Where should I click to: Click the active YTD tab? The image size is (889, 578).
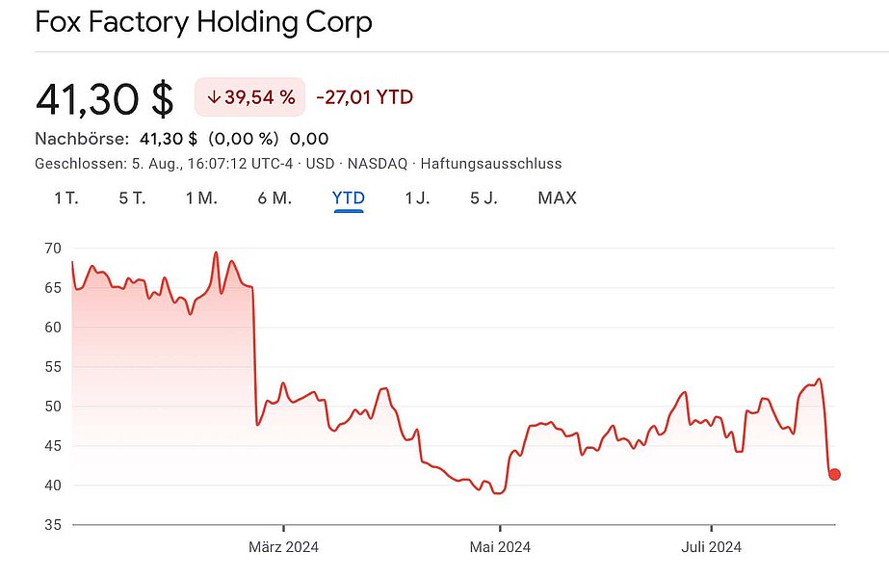click(x=349, y=198)
